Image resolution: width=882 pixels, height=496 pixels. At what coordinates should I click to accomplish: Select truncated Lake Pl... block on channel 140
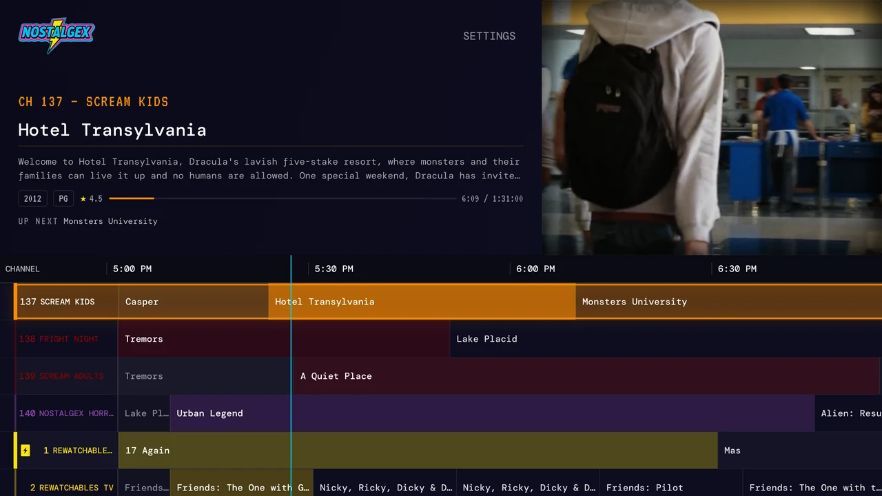tap(144, 413)
